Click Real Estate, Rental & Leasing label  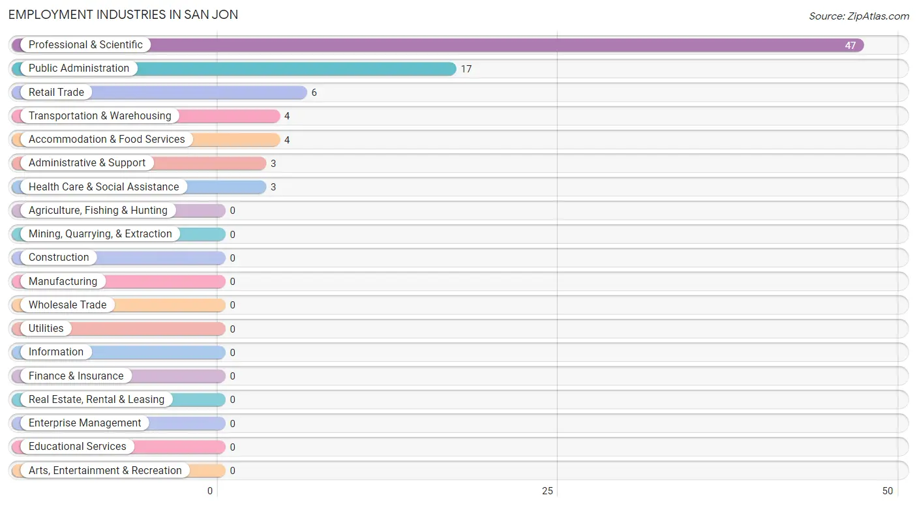97,400
